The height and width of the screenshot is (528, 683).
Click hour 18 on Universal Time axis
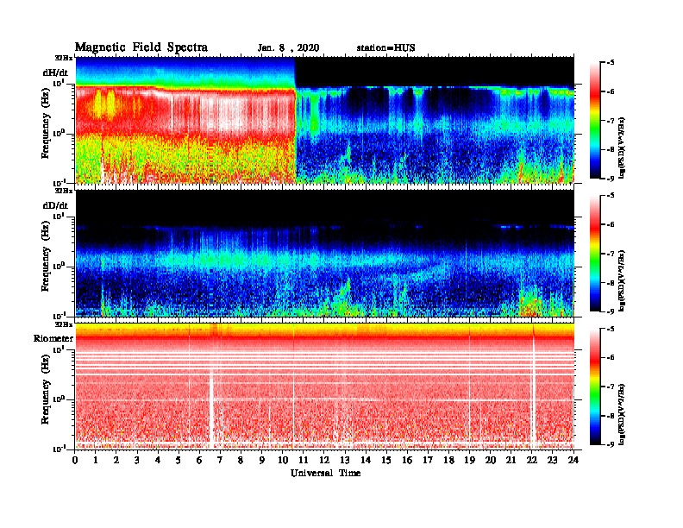pos(448,461)
